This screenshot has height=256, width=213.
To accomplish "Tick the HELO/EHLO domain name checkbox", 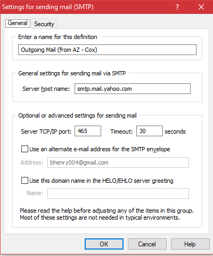I will (x=24, y=181).
